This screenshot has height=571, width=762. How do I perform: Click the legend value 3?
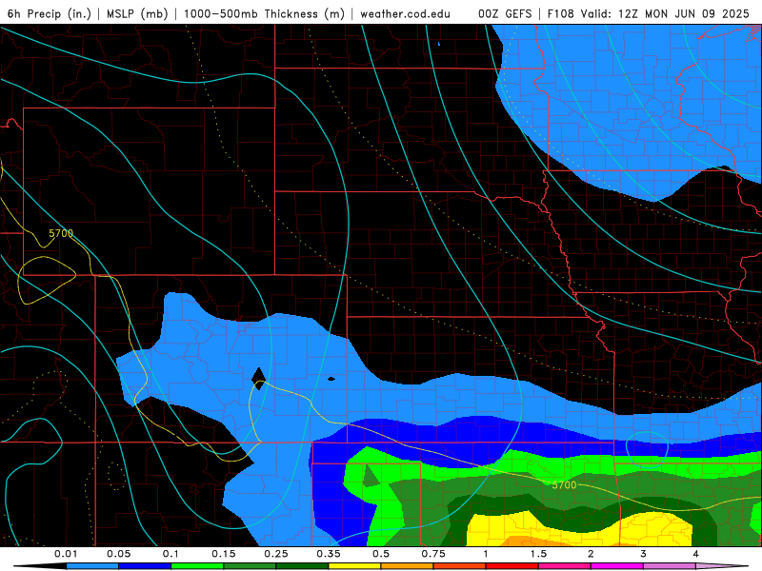click(x=643, y=554)
